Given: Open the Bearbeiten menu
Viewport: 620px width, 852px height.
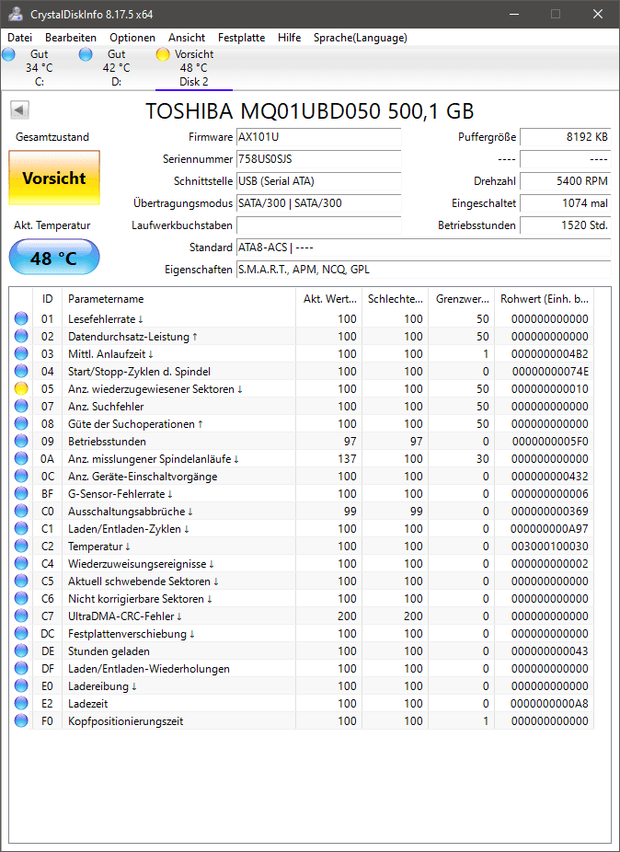Looking at the screenshot, I should pos(71,38).
